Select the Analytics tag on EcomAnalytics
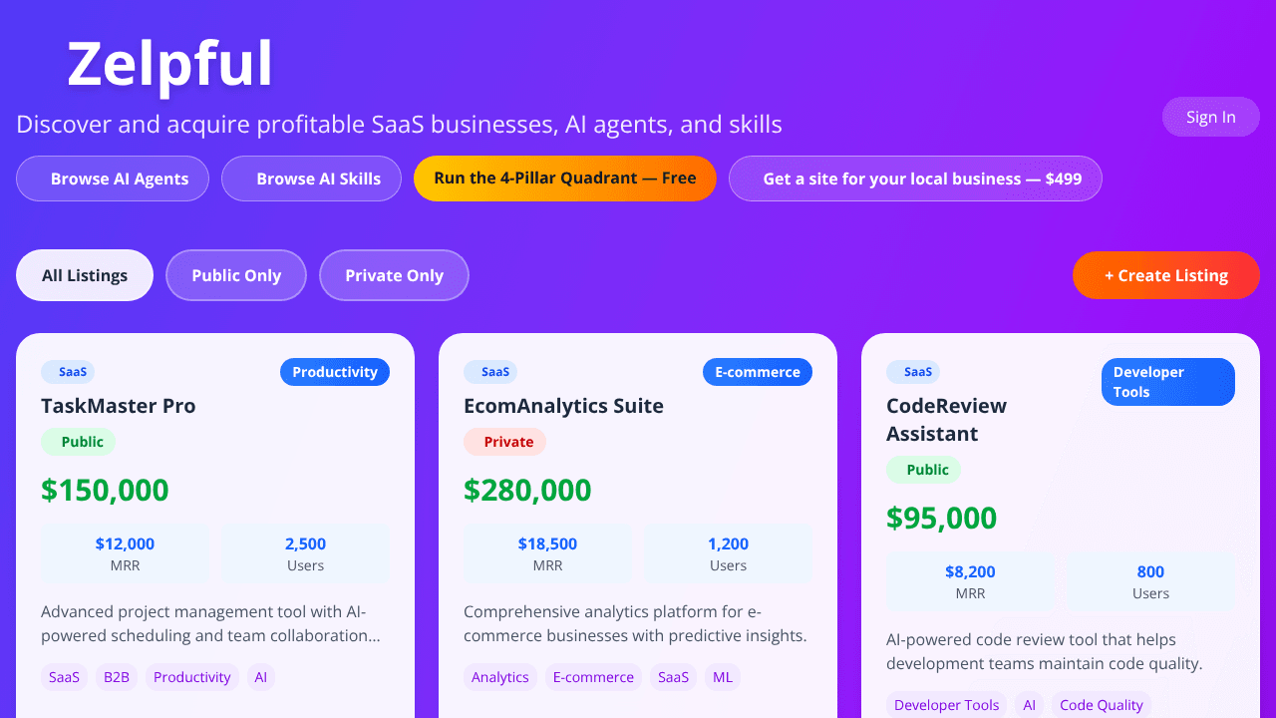 (x=500, y=677)
